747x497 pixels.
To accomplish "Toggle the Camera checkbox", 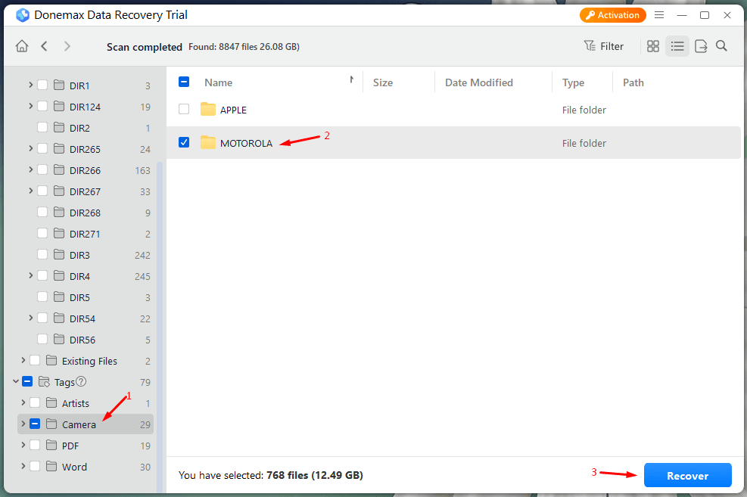I will click(x=35, y=424).
